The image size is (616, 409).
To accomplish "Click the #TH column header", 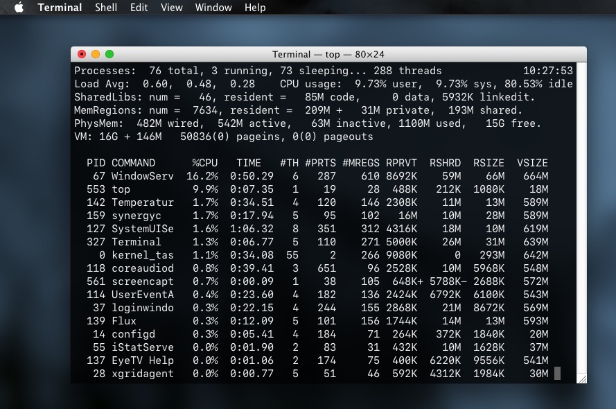I will [x=289, y=163].
